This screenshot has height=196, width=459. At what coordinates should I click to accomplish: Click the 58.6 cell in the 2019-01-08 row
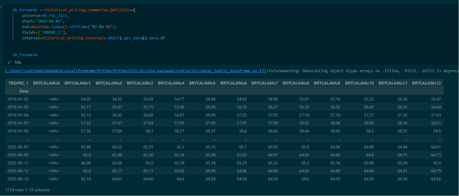tap(437, 131)
